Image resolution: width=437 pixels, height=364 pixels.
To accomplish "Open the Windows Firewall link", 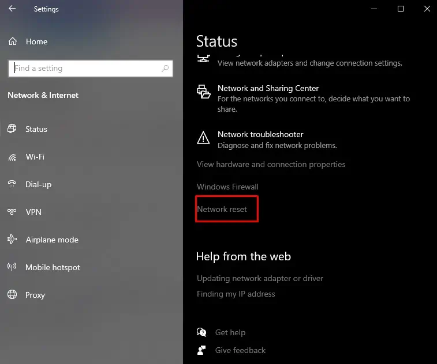I will (x=227, y=187).
